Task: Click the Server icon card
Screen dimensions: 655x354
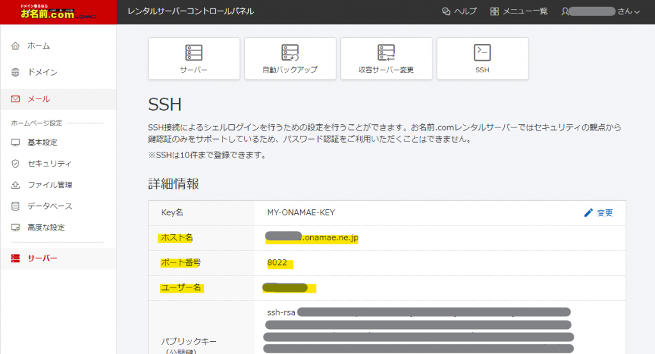Action: (x=194, y=58)
